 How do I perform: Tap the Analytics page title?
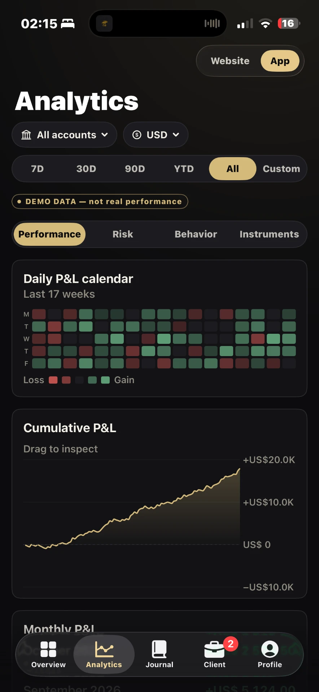[x=77, y=101]
